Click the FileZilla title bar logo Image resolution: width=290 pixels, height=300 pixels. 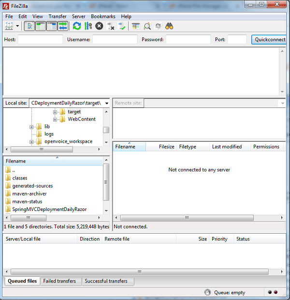click(x=6, y=6)
